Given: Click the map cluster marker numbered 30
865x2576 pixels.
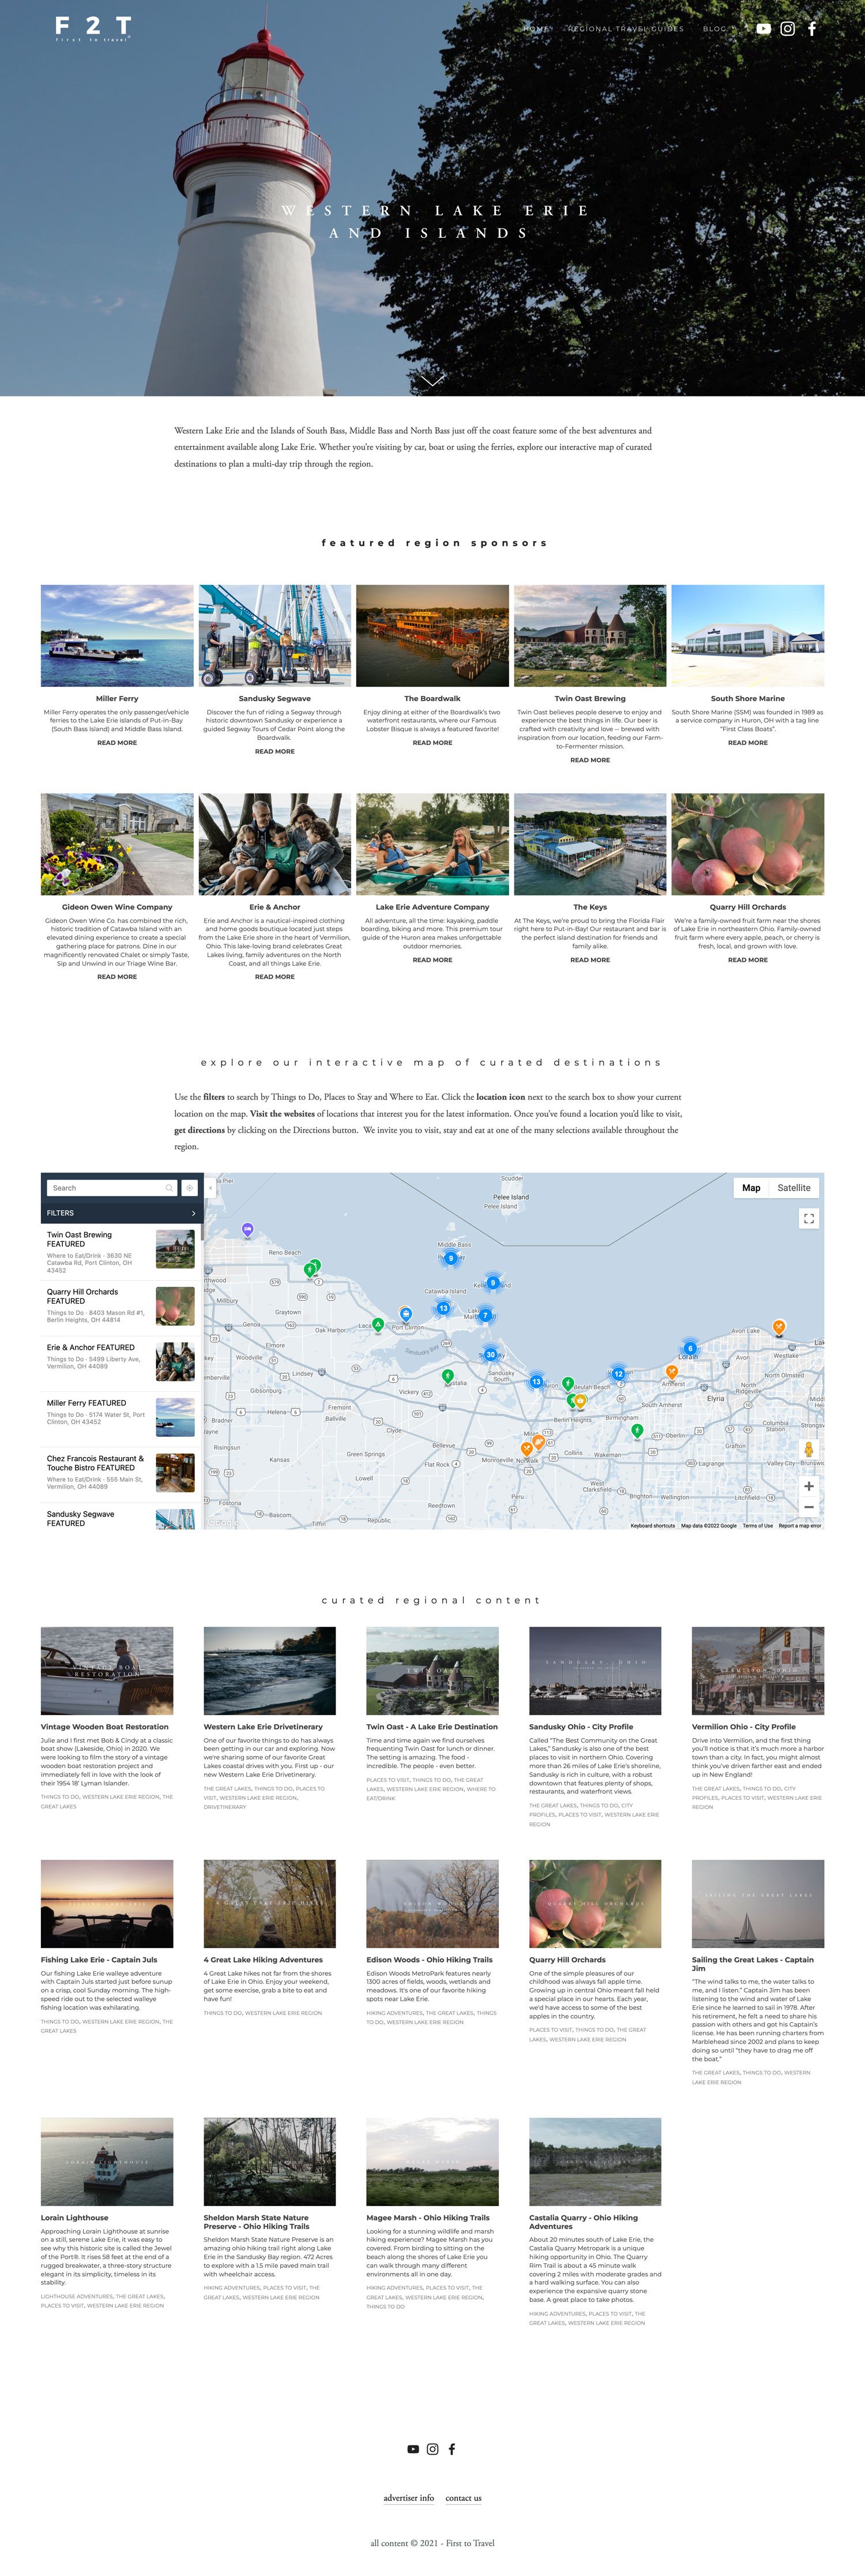Looking at the screenshot, I should click(490, 1355).
